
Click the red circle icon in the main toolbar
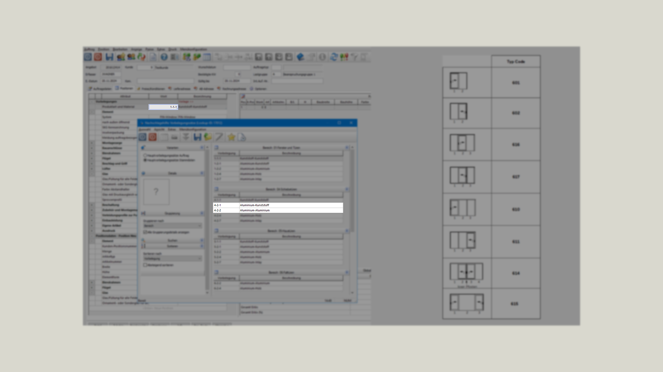tap(98, 57)
